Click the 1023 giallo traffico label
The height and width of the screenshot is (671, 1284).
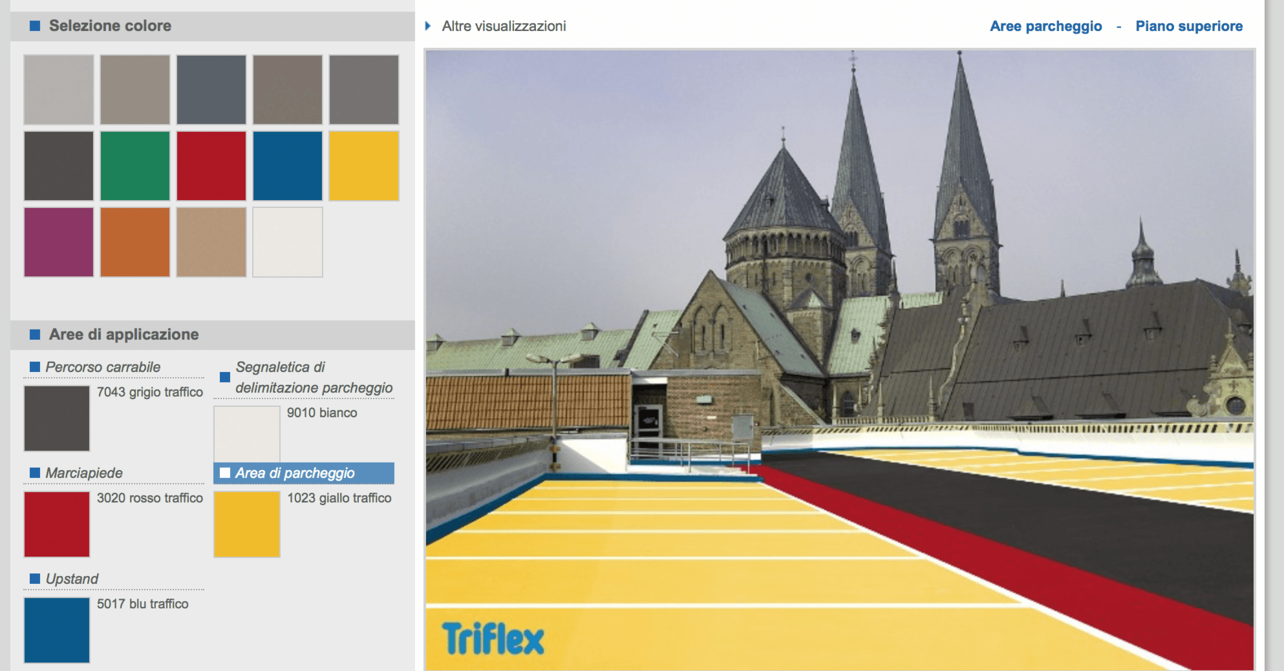click(x=339, y=498)
